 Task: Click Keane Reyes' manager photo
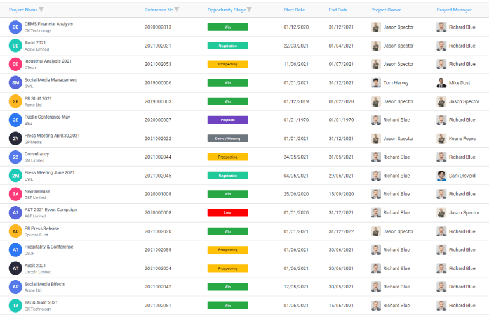tap(441, 139)
